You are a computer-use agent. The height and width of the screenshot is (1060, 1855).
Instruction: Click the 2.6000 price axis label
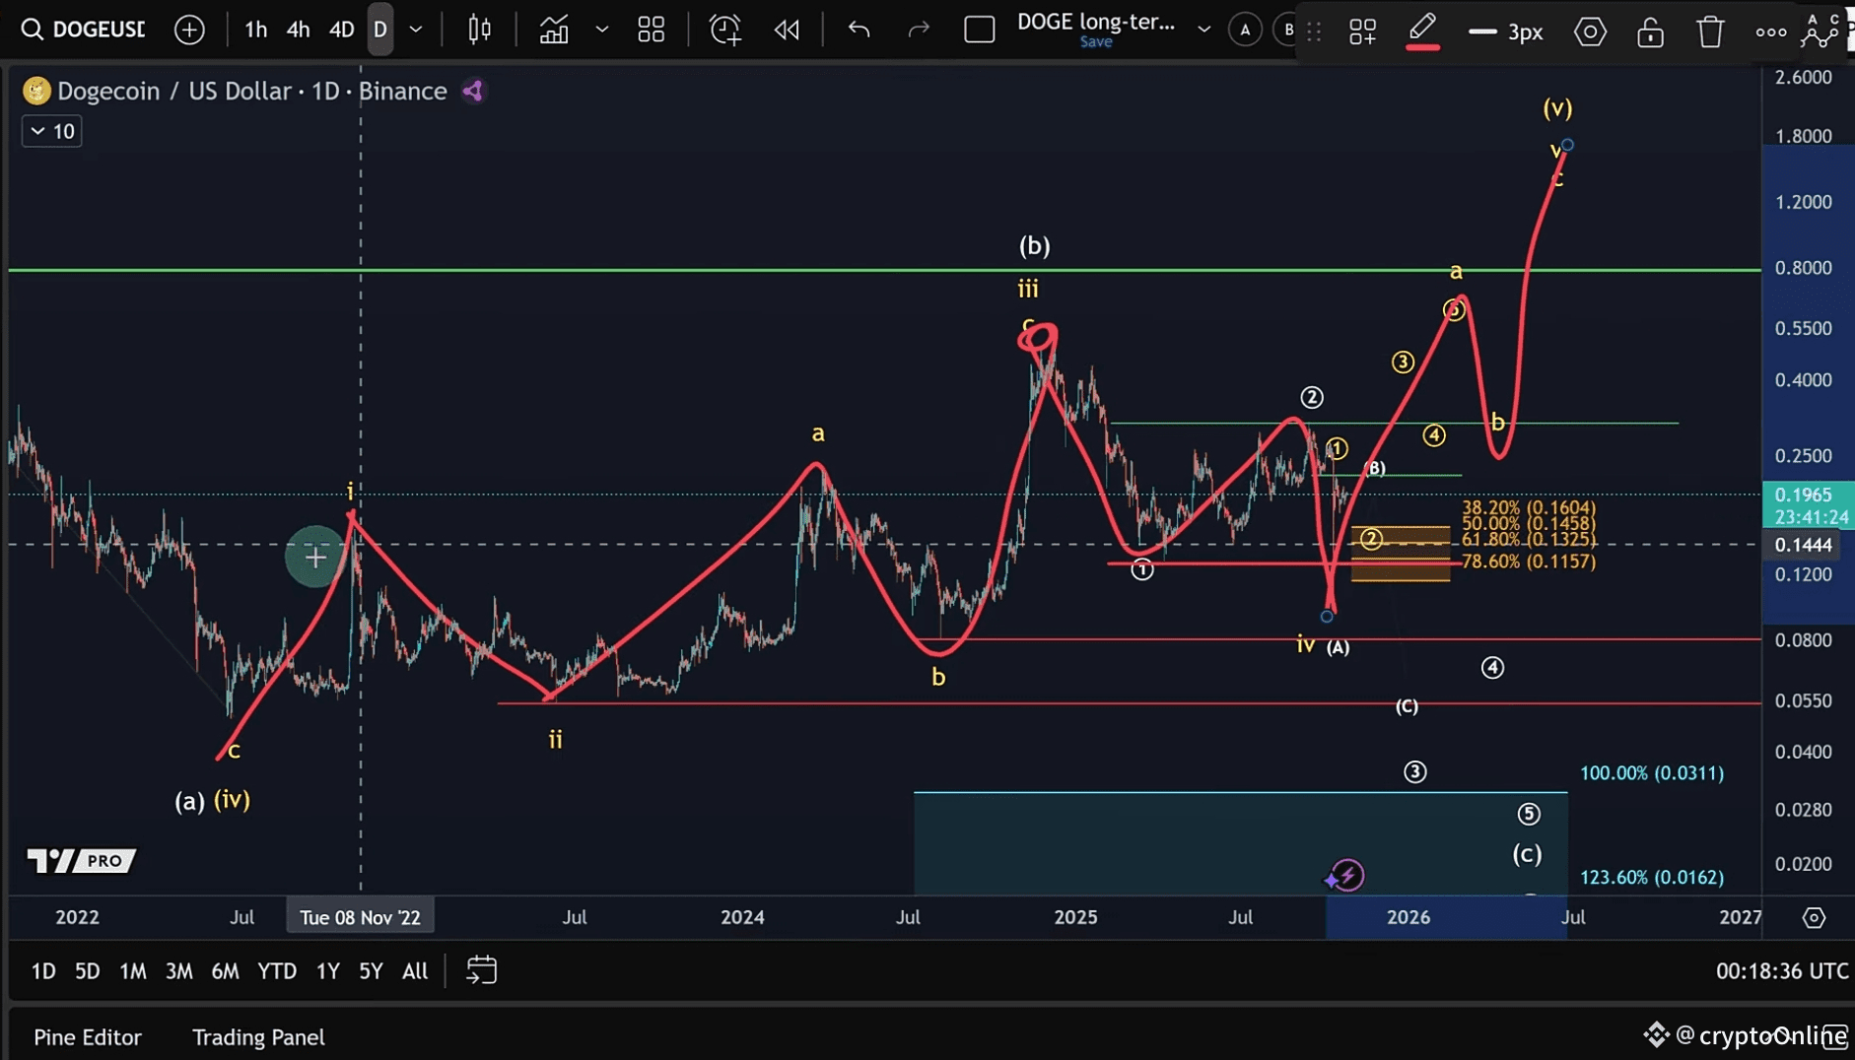pos(1803,77)
